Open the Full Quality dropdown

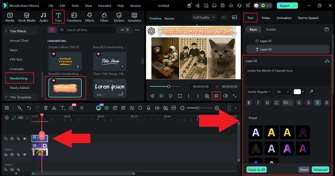click(x=204, y=17)
